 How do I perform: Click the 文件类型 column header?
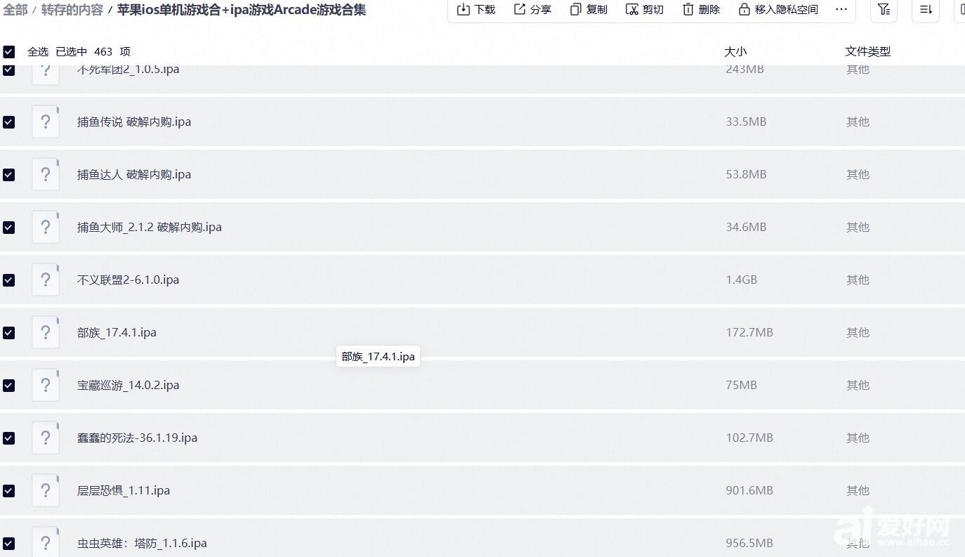pyautogui.click(x=868, y=51)
